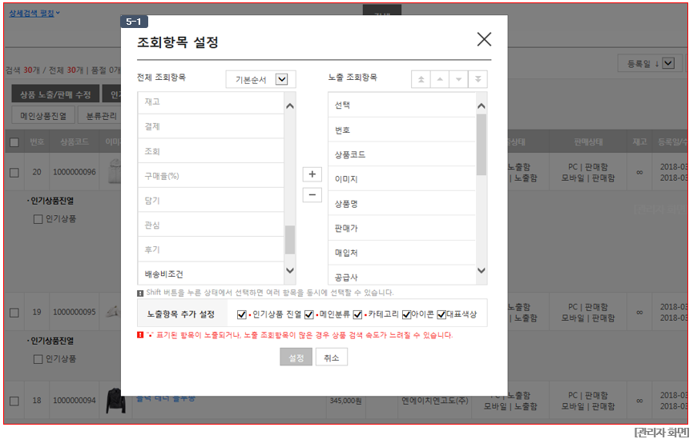Click the 취소 button

[x=332, y=357]
